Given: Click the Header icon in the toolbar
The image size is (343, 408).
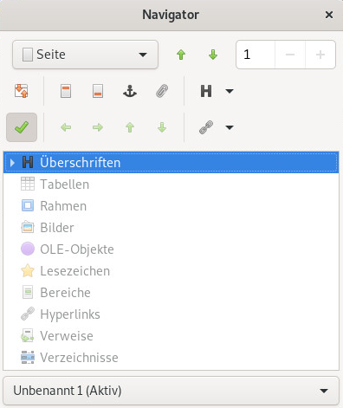Looking at the screenshot, I should [x=66, y=91].
